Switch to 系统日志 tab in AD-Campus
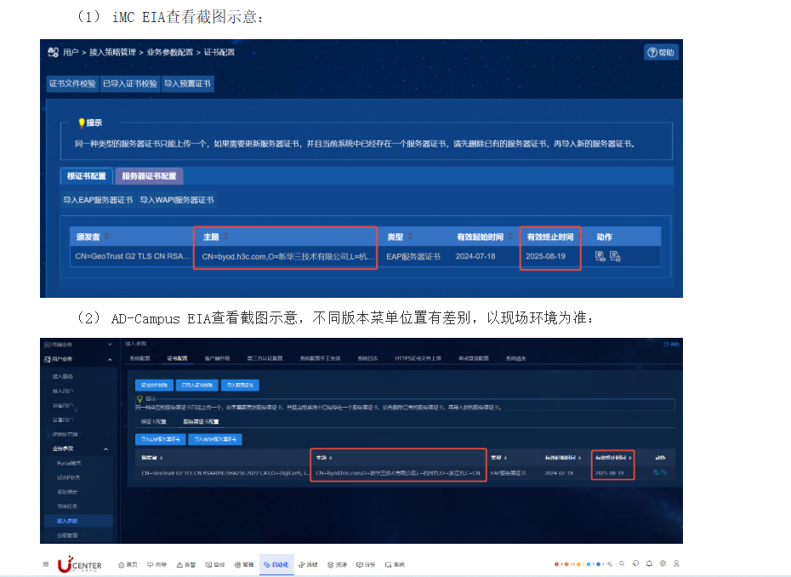This screenshot has height=577, width=791. click(x=367, y=358)
